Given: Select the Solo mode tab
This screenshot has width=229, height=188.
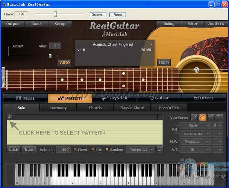Looking at the screenshot, I should pyautogui.click(x=21, y=108).
